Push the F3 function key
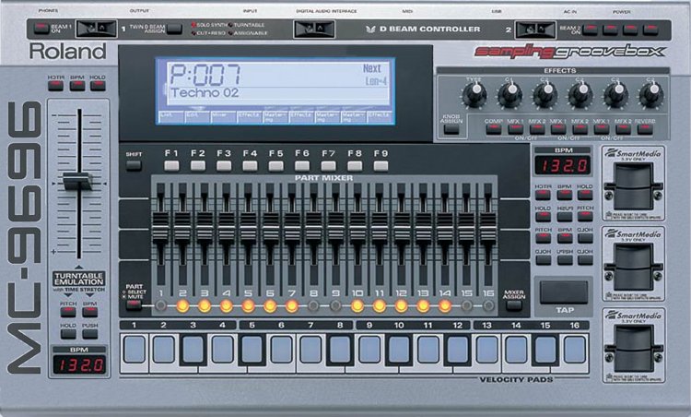691x417 pixels. 224,166
